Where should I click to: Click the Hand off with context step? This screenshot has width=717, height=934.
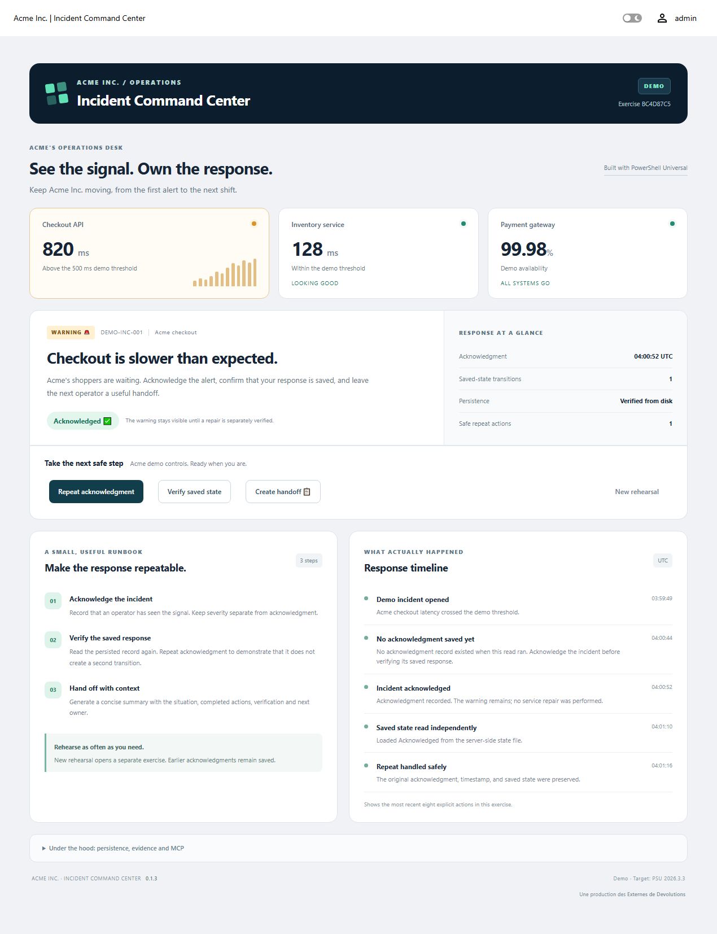(x=183, y=700)
